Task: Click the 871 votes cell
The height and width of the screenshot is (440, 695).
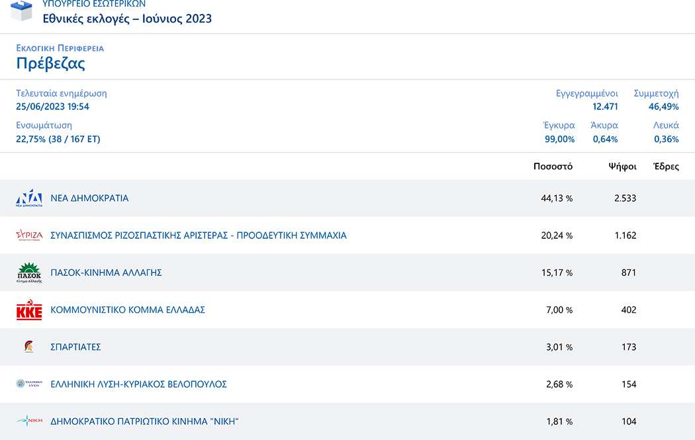Action: 629,273
